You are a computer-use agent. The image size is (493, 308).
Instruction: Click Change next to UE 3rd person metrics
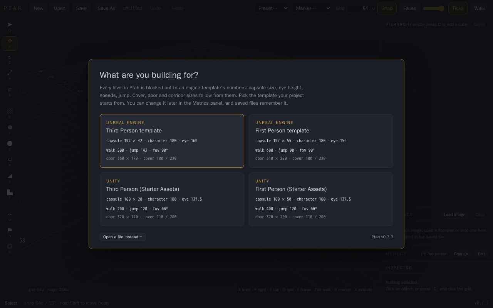(x=461, y=254)
